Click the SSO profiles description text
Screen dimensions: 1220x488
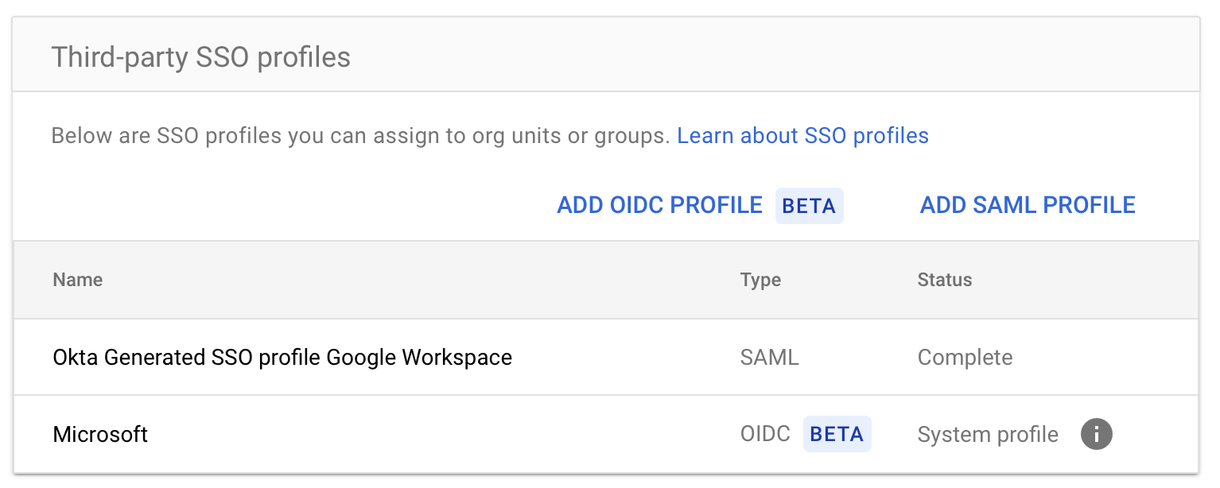point(358,136)
